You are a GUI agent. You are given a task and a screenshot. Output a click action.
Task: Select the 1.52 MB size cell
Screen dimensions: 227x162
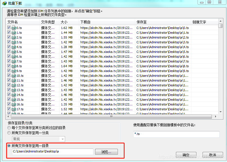pyautogui.click(x=67, y=109)
